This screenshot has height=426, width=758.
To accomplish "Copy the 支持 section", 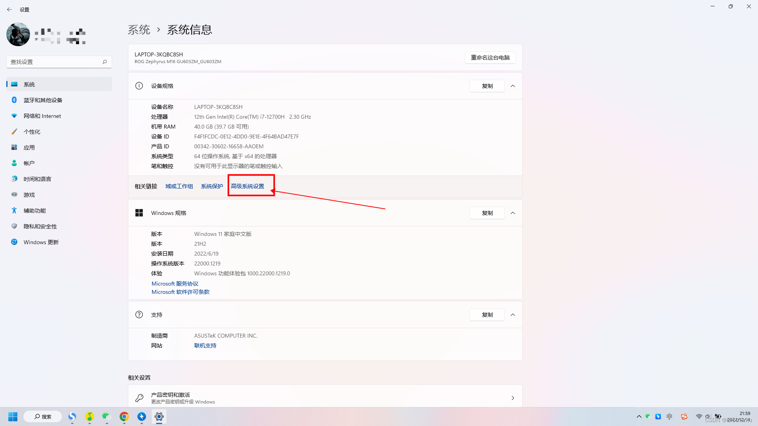I will click(x=487, y=315).
